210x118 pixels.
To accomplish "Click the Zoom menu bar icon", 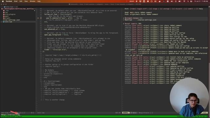I will pos(132,1).
